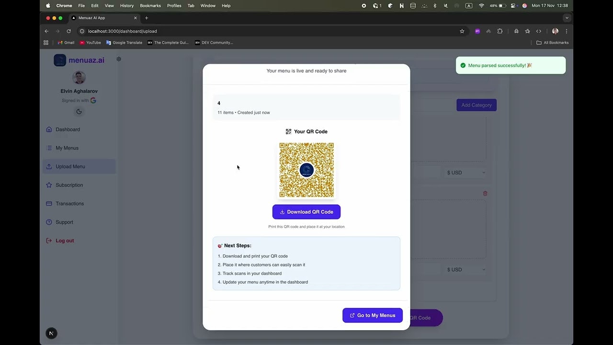Open the History menu
The image size is (613, 345).
[x=127, y=6]
